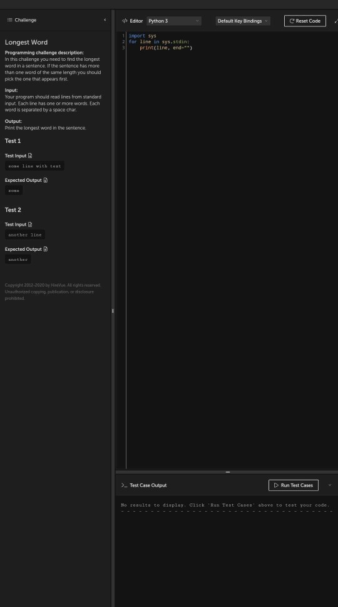Click the 'import sys' line in the editor
Viewport: 338px width, 607px height.
click(x=143, y=36)
